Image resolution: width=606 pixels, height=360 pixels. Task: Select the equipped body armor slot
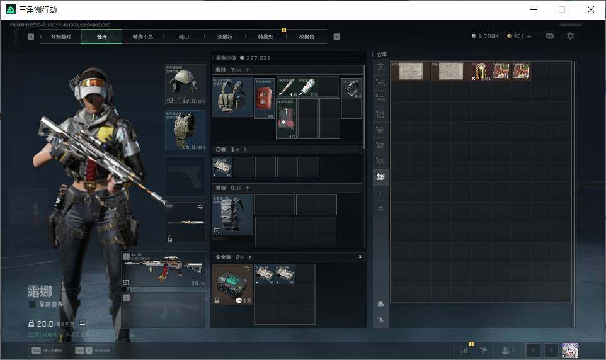pos(185,130)
